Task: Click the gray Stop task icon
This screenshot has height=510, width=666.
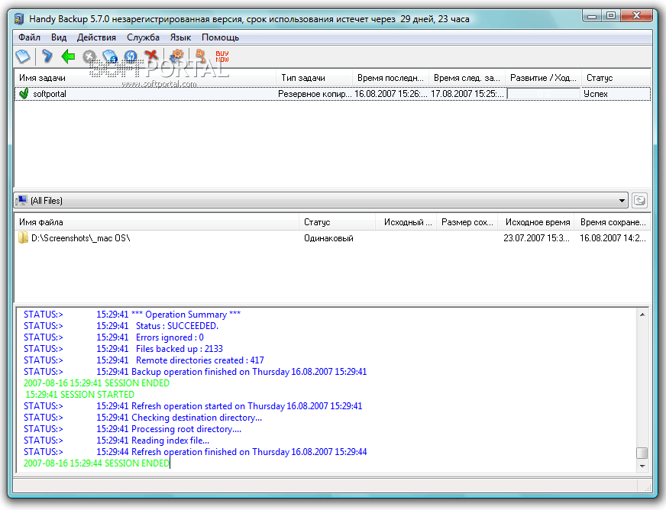Action: click(89, 56)
